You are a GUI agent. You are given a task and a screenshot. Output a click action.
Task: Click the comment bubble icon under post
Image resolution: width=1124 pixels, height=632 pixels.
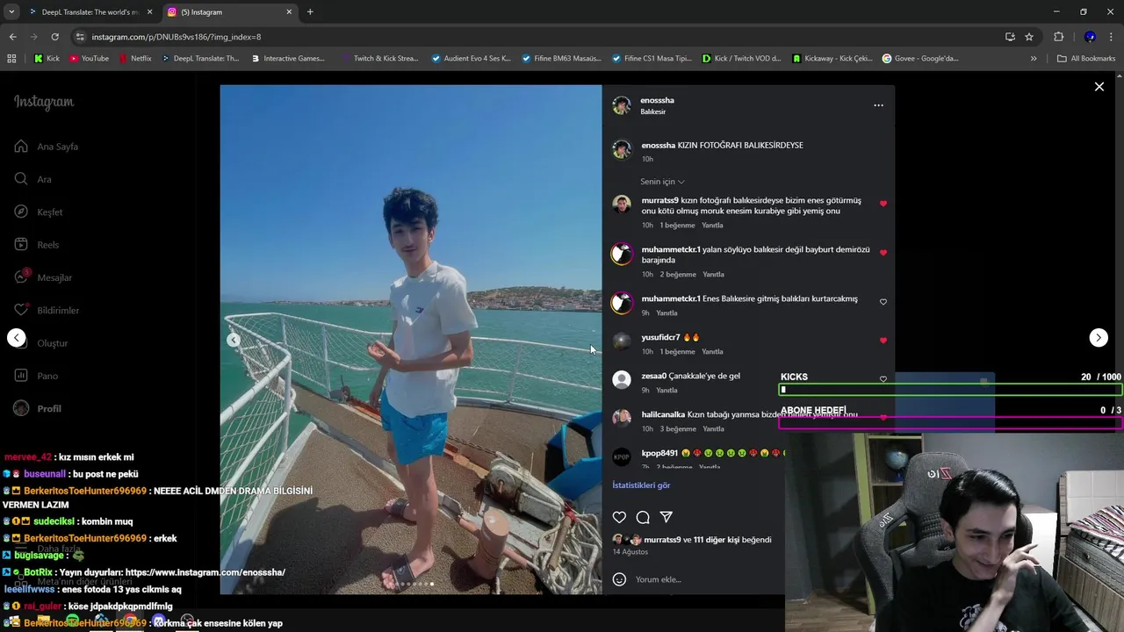643,517
